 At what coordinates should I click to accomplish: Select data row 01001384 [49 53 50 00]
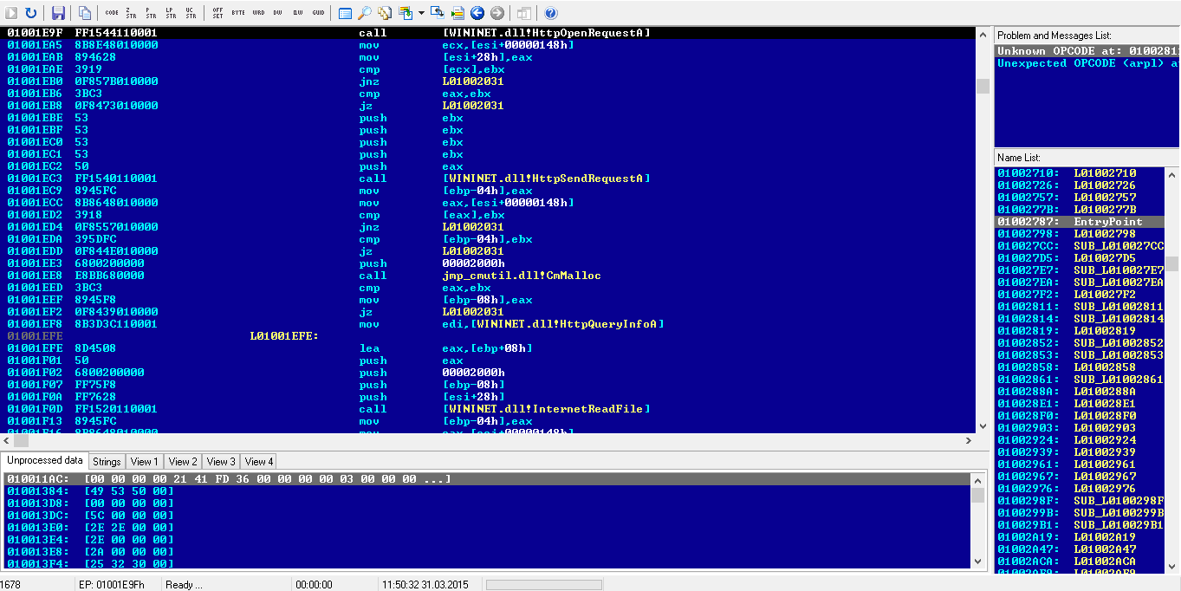tap(486, 491)
